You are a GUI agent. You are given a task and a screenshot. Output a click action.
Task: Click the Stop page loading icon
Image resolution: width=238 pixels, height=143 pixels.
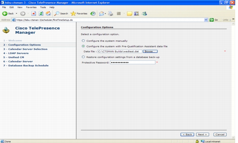(x=34, y=13)
